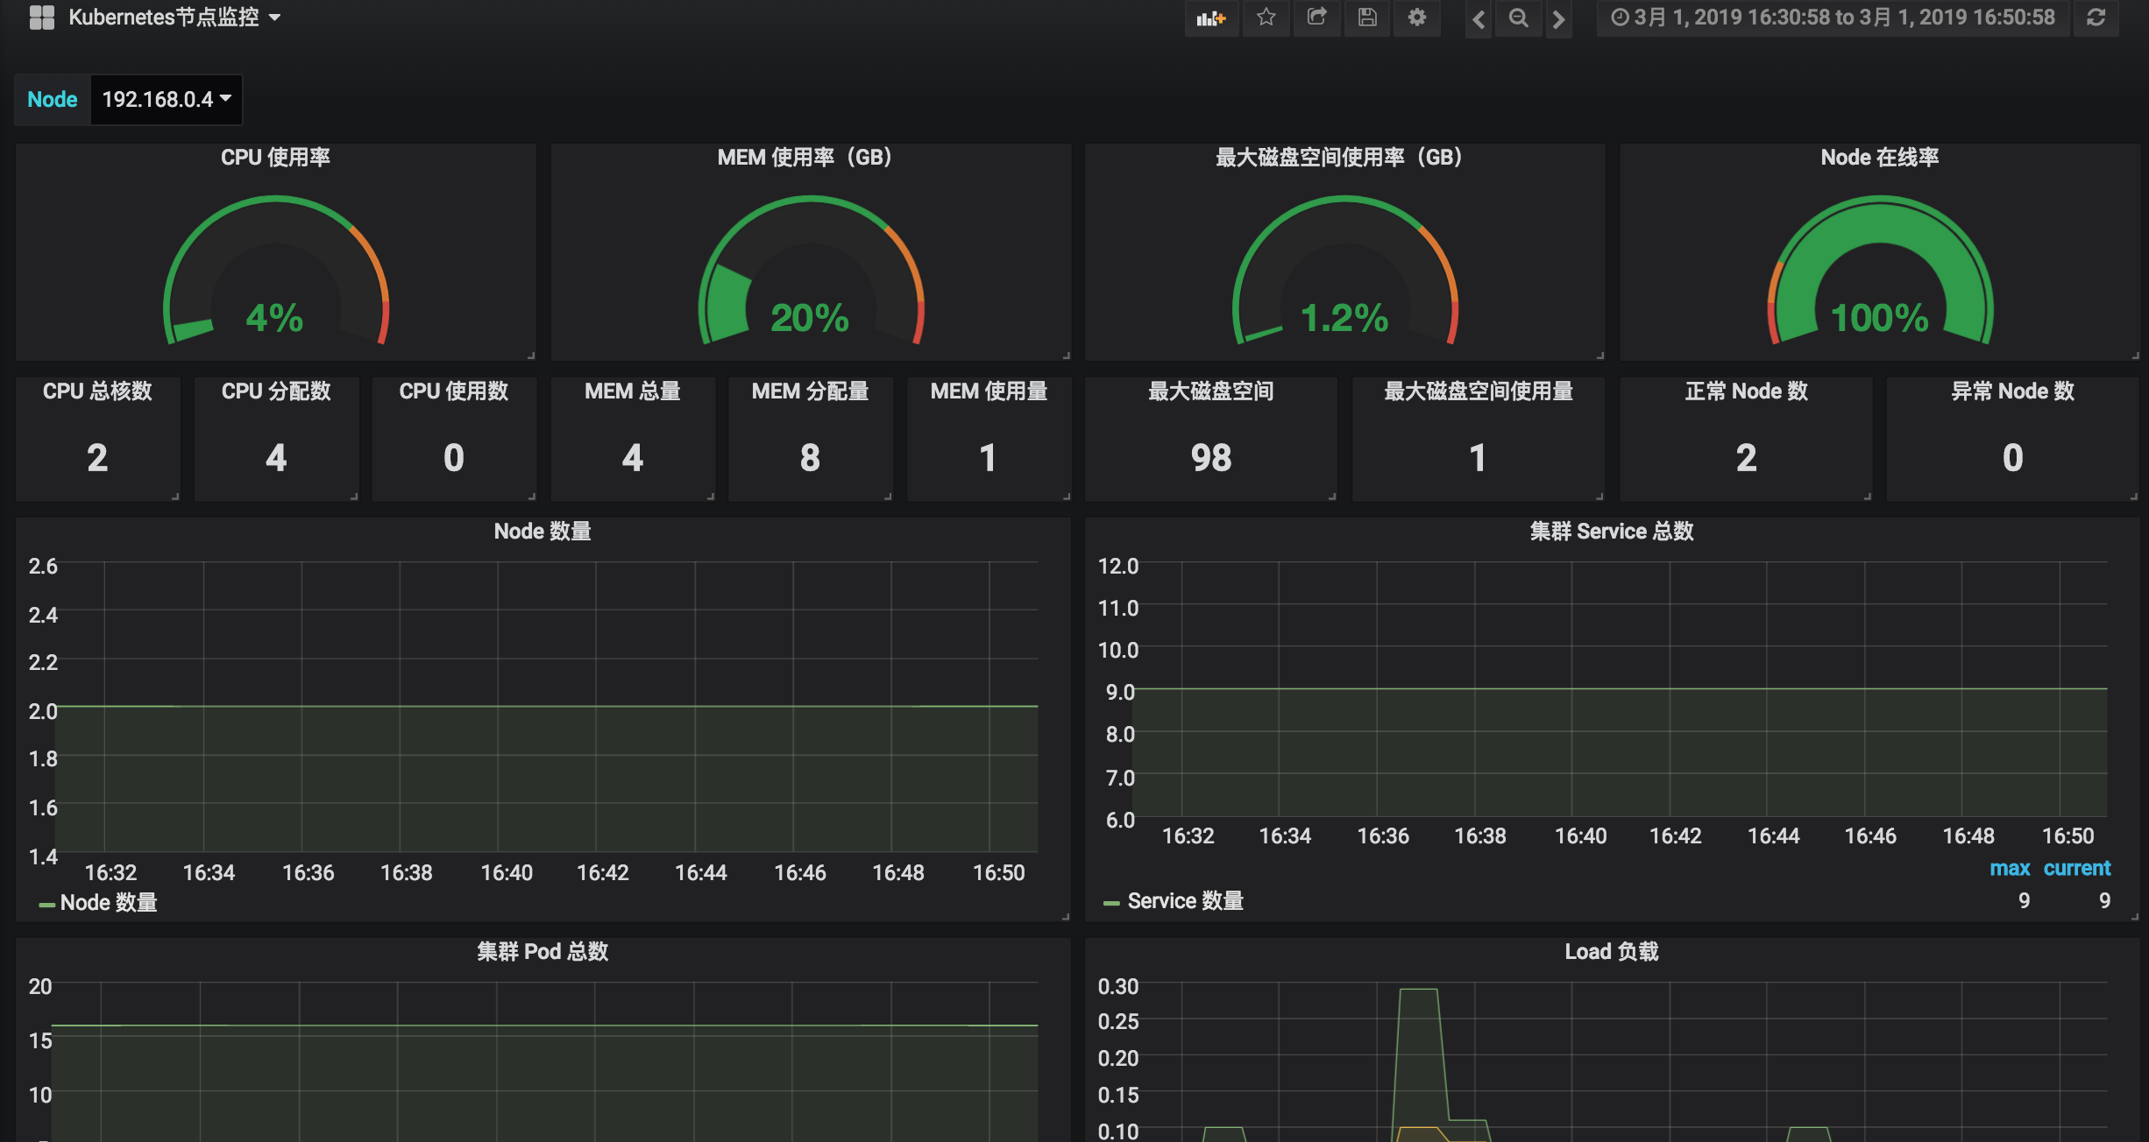Open Node 数量 panel title menu

(543, 532)
